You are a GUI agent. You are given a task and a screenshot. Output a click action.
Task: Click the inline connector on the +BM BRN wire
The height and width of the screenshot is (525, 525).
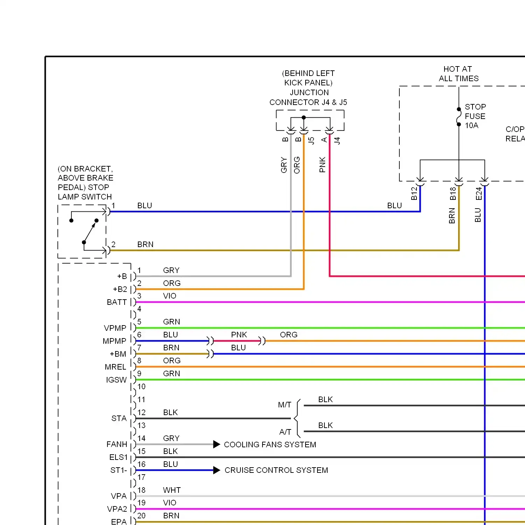point(210,354)
